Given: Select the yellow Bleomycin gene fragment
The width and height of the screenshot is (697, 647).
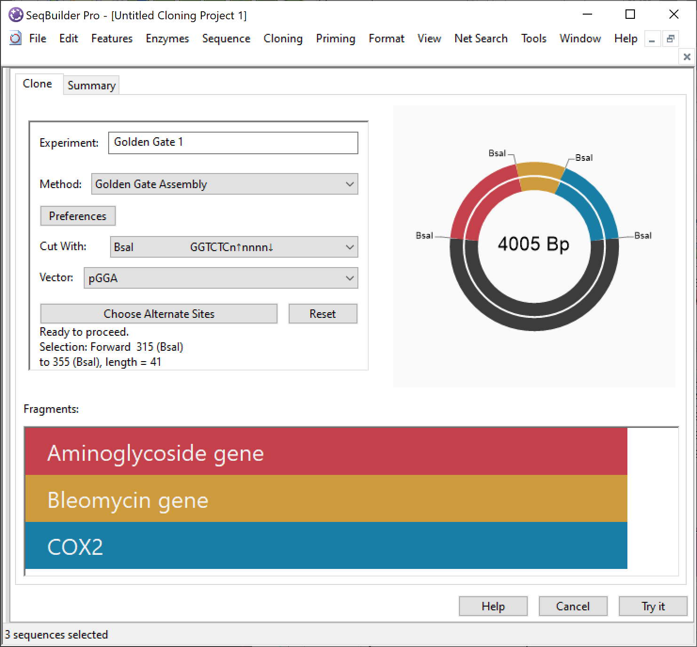Looking at the screenshot, I should click(x=325, y=499).
